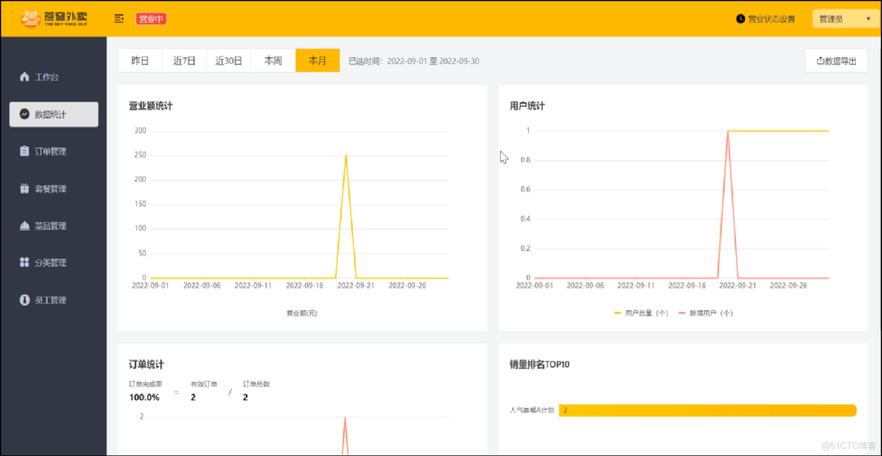Collapse the sidebar using the menu icon
Viewport: 882px width, 456px height.
point(118,18)
